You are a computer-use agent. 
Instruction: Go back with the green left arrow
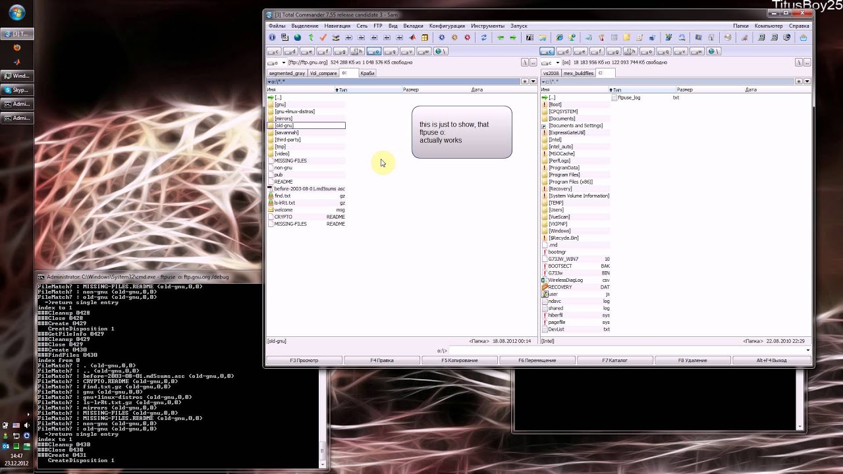pos(501,38)
